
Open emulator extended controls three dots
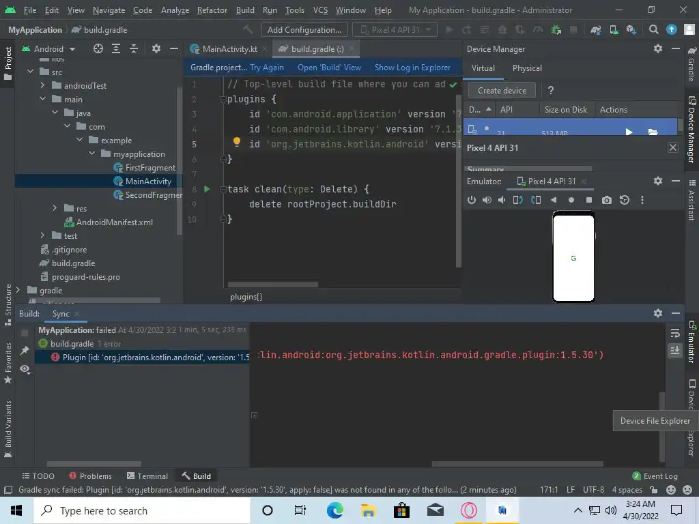tap(642, 200)
